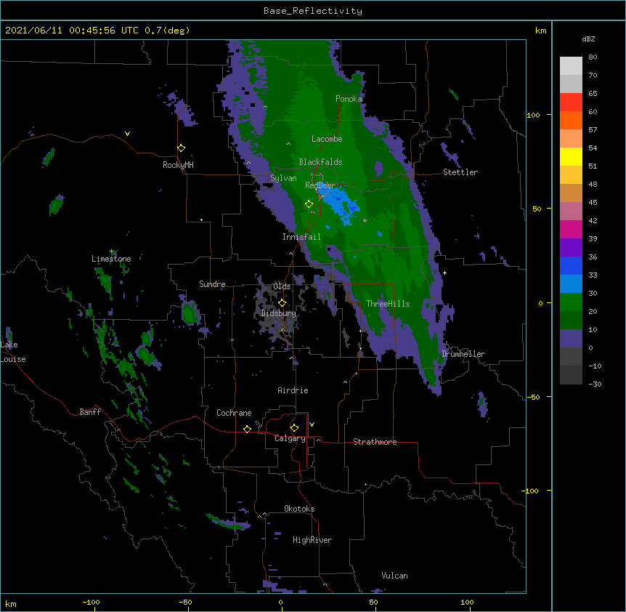626x612 pixels.
Task: Click the asterisk marker above Limestone
Action: click(111, 251)
